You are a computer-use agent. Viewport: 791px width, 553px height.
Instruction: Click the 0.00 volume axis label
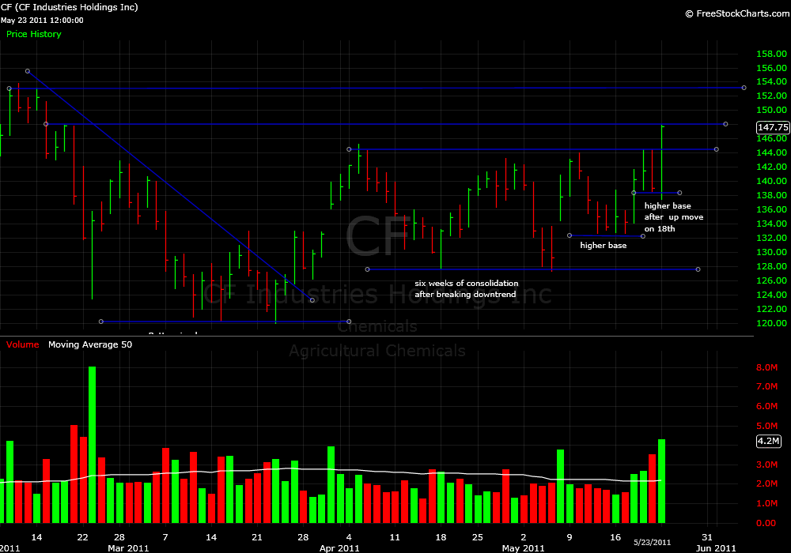[766, 523]
